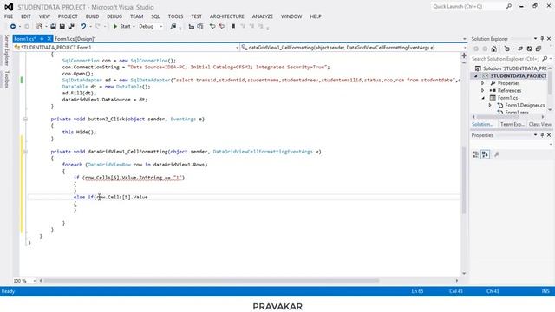Open the ARCHITECTURE menu
This screenshot has height=312, width=555.
(x=226, y=16)
